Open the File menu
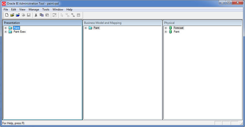The height and width of the screenshot is (127, 245). [x=6, y=9]
